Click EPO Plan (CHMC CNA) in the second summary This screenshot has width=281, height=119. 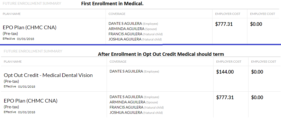pyautogui.click(x=30, y=100)
